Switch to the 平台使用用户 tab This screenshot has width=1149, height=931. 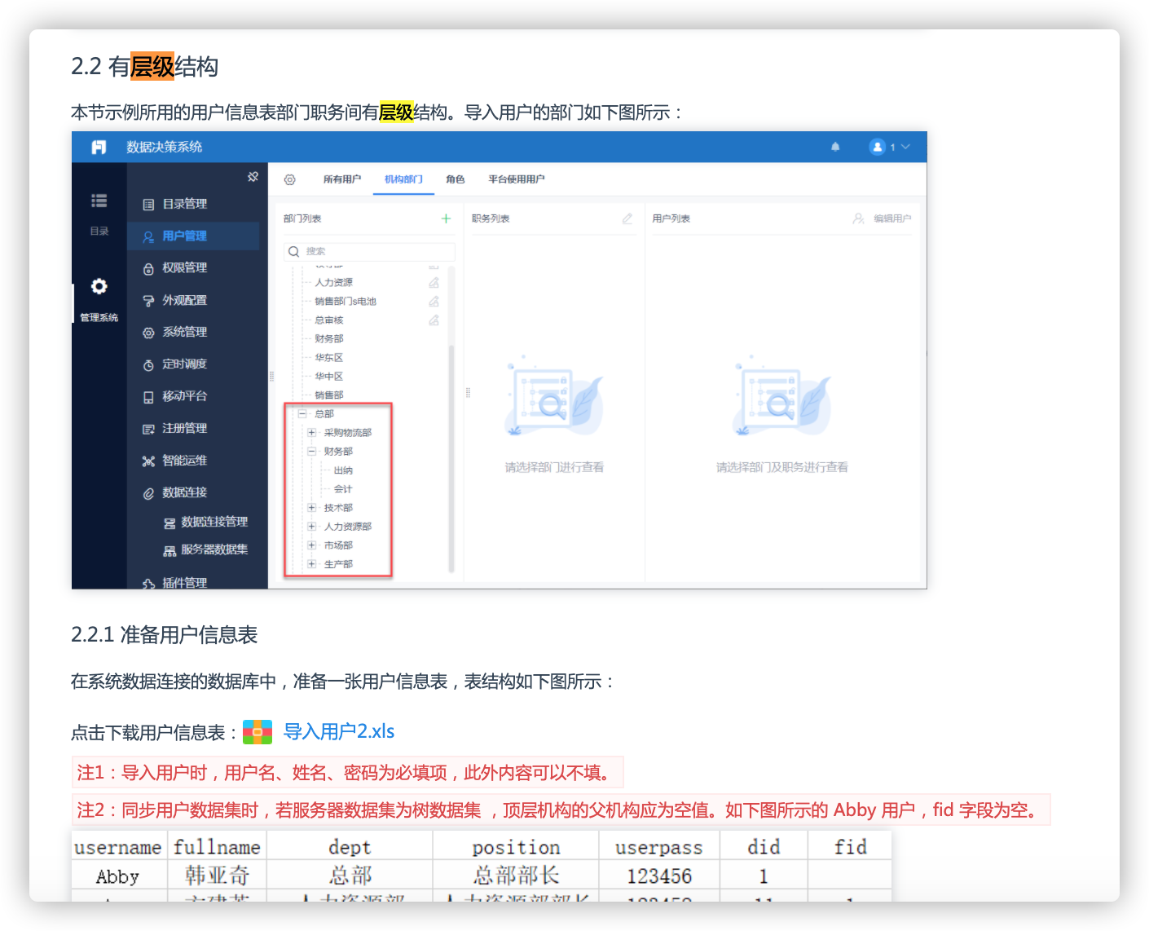(517, 179)
